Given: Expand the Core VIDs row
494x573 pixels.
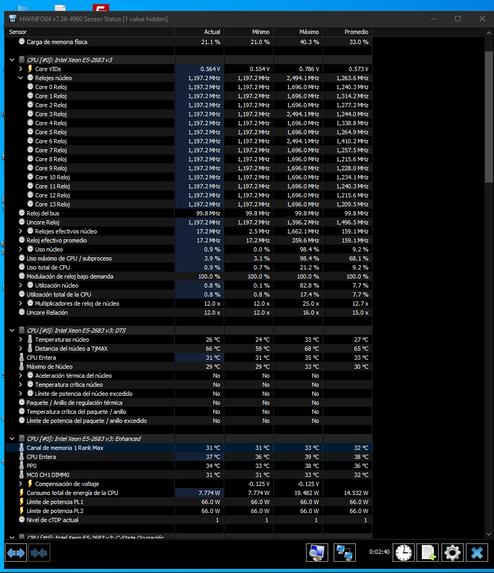Looking at the screenshot, I should click(x=21, y=68).
